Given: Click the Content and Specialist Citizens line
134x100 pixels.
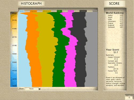Looking at the screenshot, I should coord(115,63).
